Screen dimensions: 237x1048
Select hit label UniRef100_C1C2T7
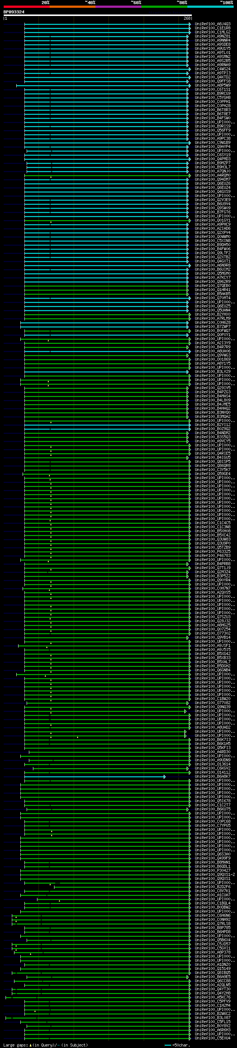point(213,805)
